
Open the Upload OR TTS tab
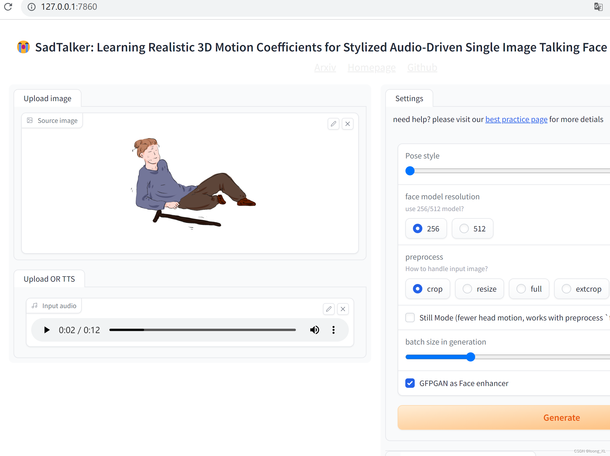click(x=49, y=279)
